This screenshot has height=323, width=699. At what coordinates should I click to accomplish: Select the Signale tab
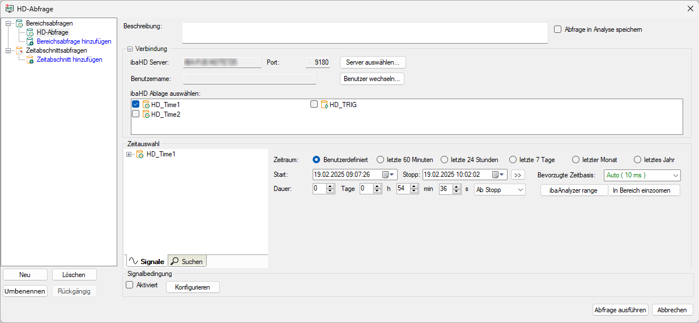point(147,261)
